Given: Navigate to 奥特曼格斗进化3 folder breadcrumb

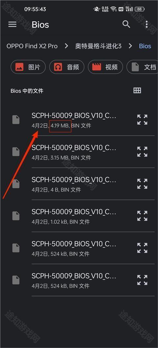Looking at the screenshot, I should [x=98, y=46].
